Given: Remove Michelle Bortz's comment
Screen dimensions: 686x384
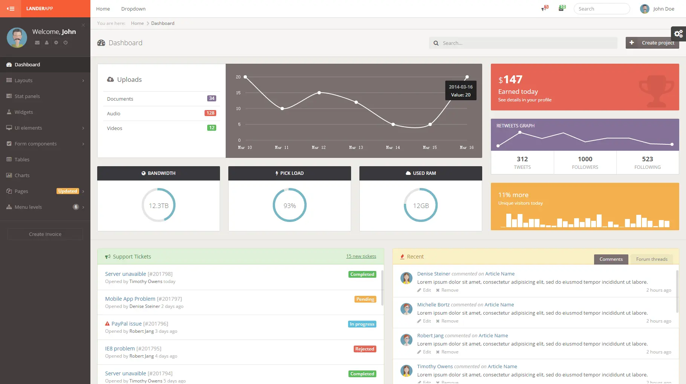Looking at the screenshot, I should click(447, 321).
